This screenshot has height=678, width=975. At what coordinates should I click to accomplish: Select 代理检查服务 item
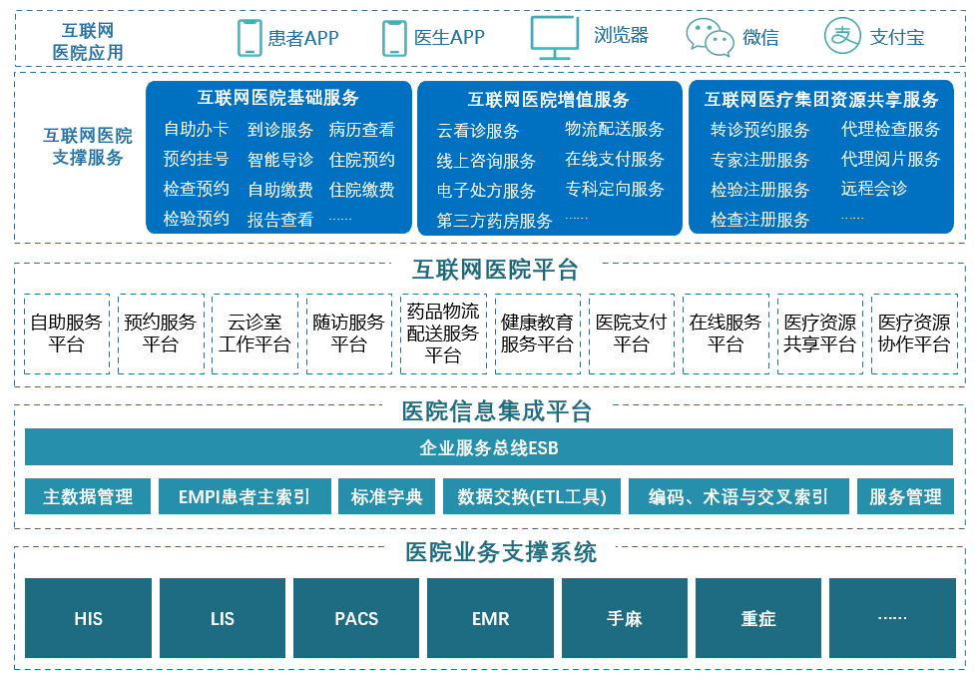[x=890, y=130]
